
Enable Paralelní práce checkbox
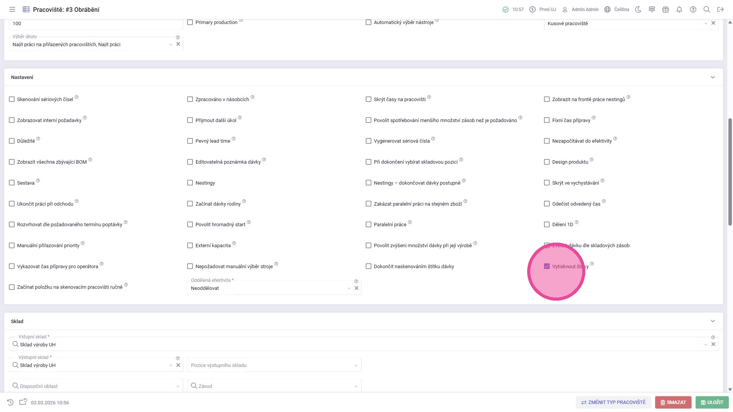pyautogui.click(x=368, y=225)
